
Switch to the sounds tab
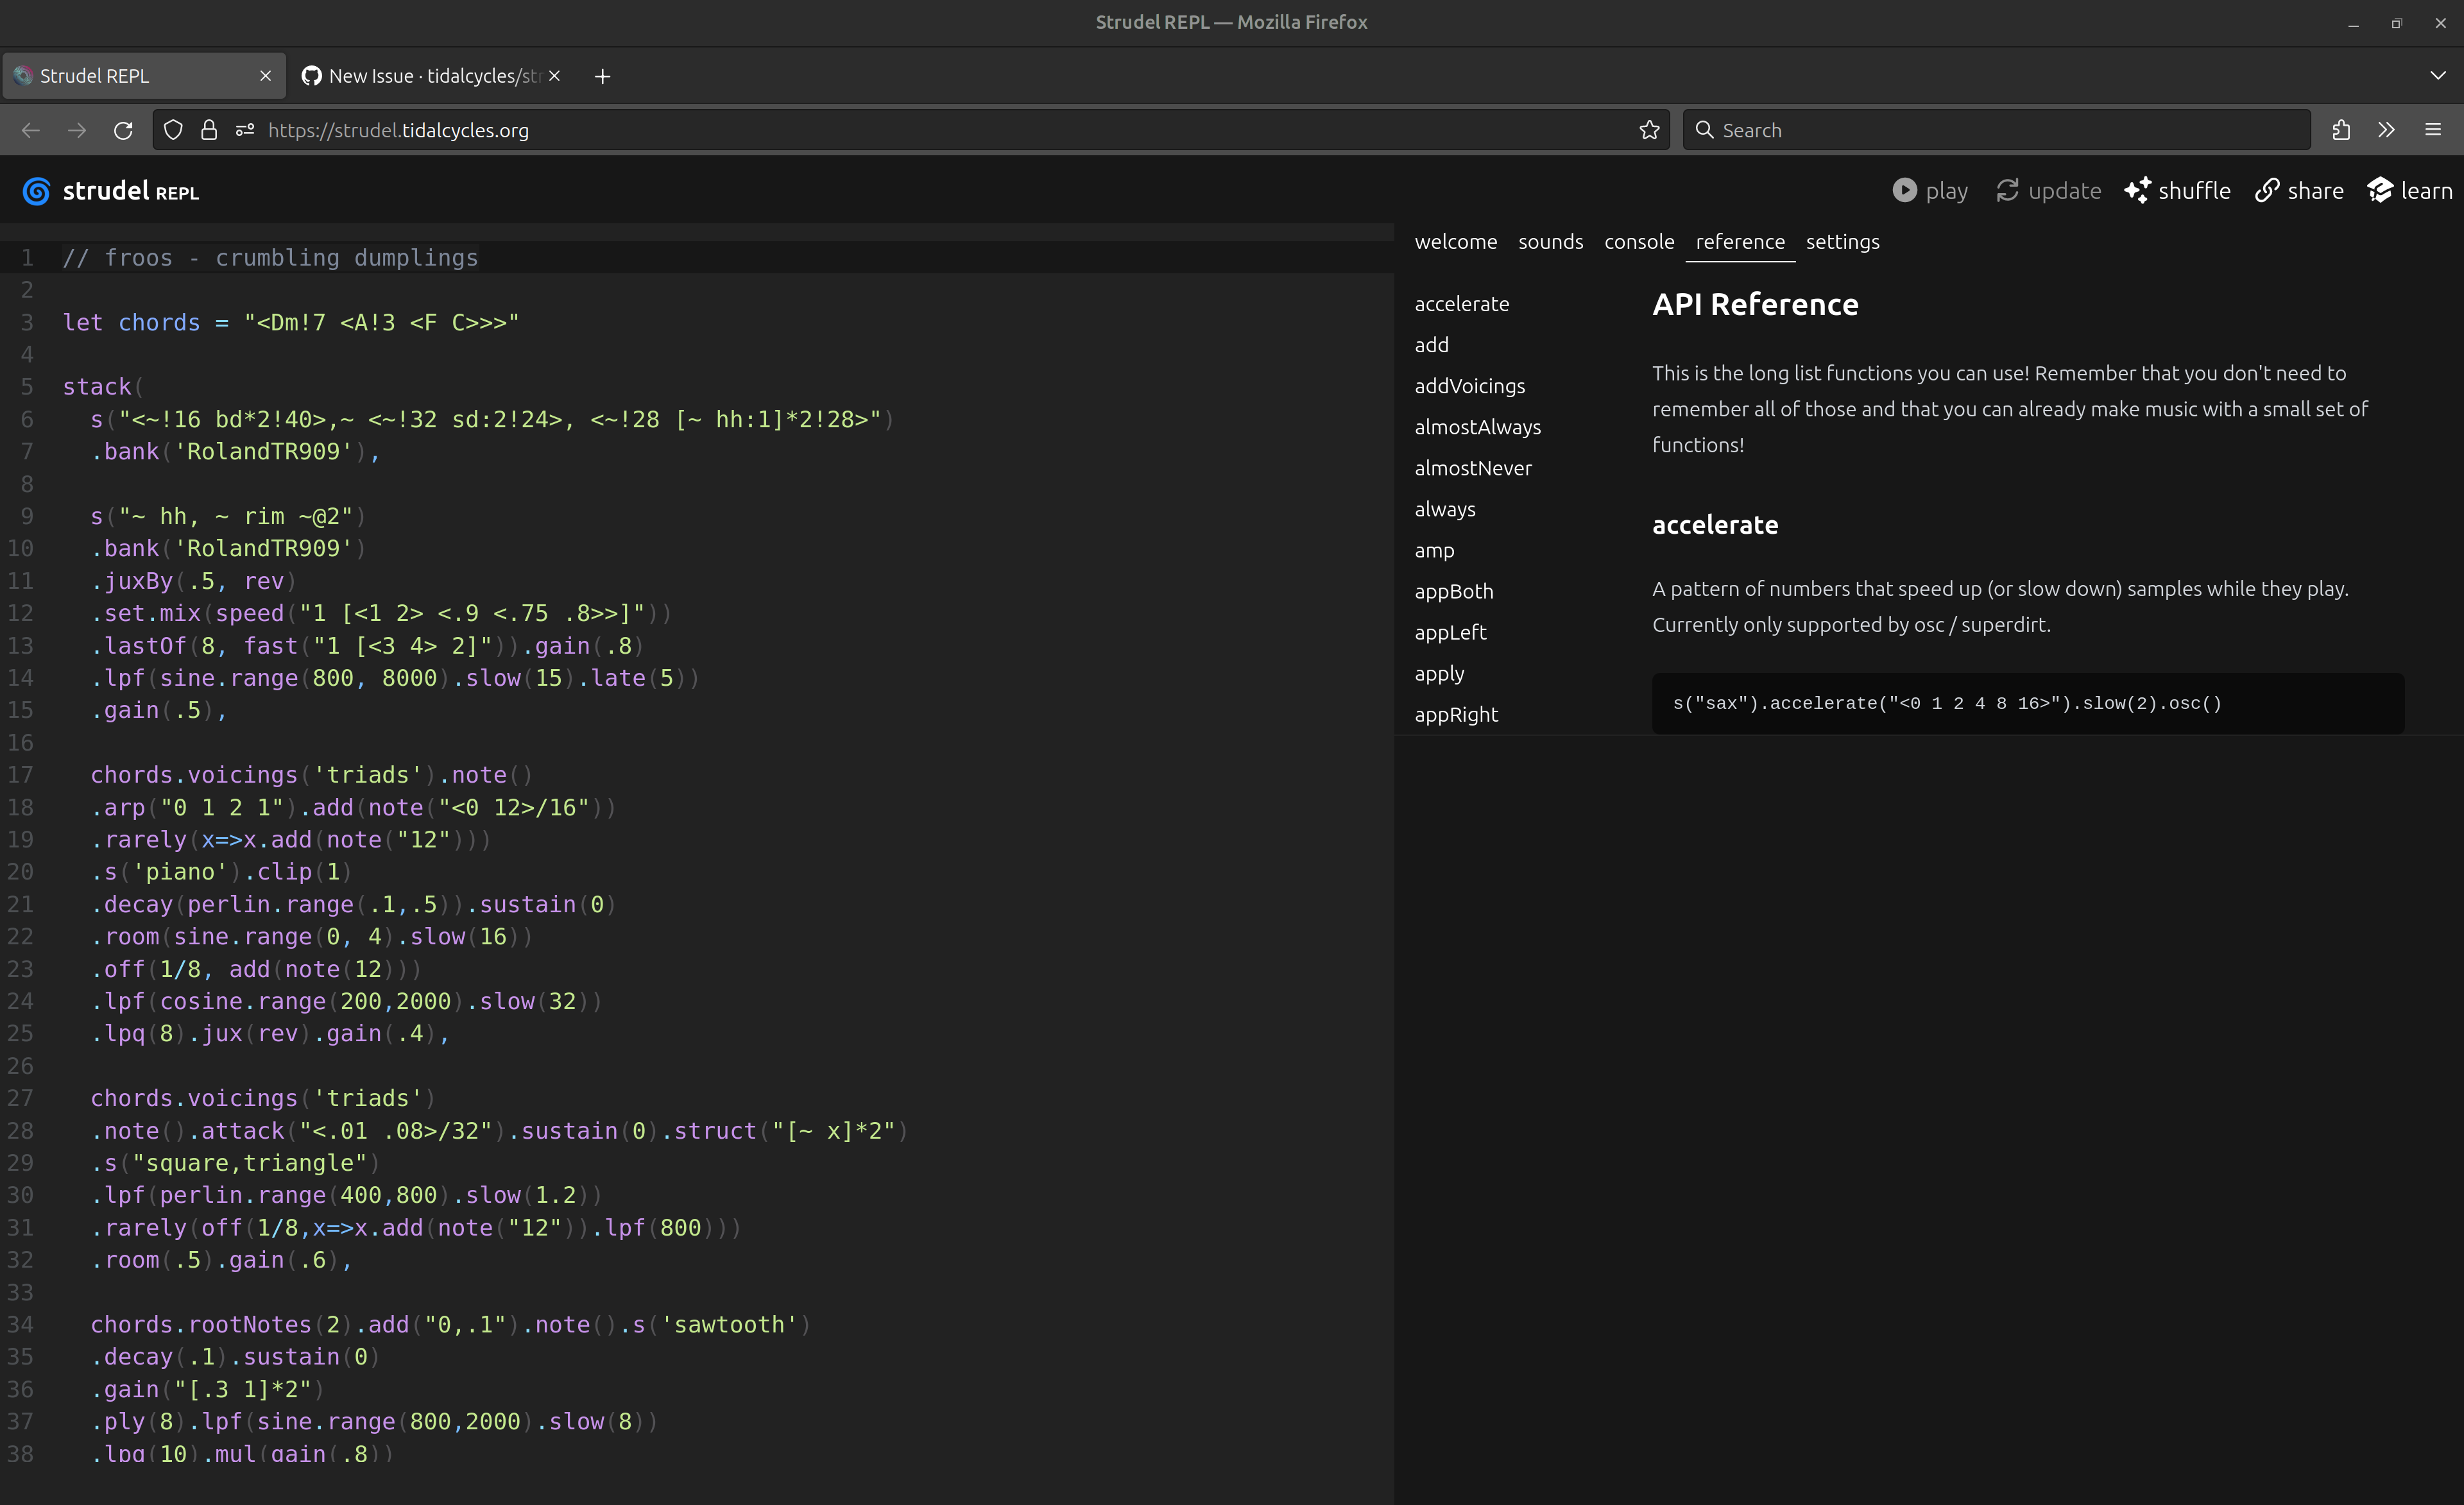(1550, 241)
